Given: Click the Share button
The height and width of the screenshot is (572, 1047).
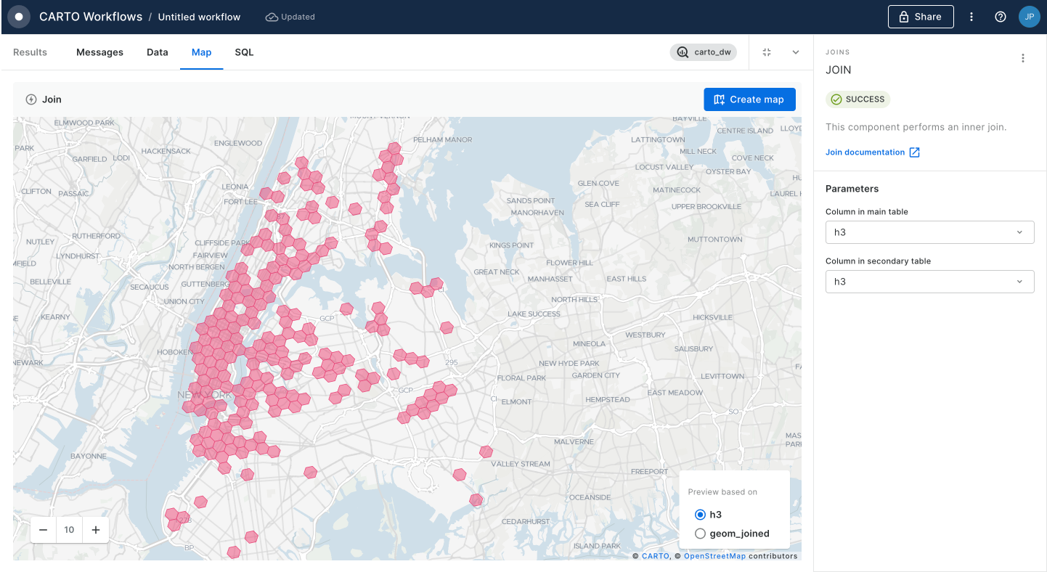Looking at the screenshot, I should 920,17.
